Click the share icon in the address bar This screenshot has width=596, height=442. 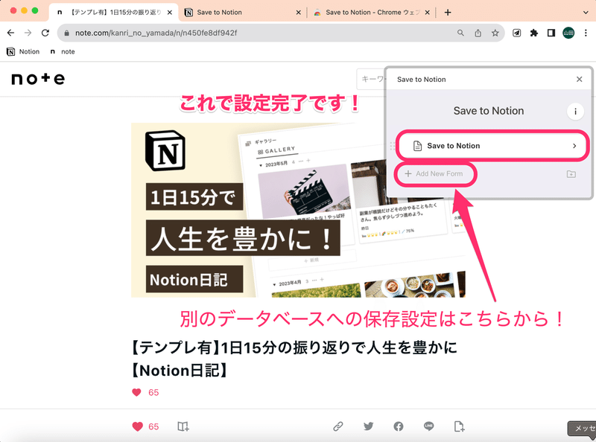(x=478, y=33)
